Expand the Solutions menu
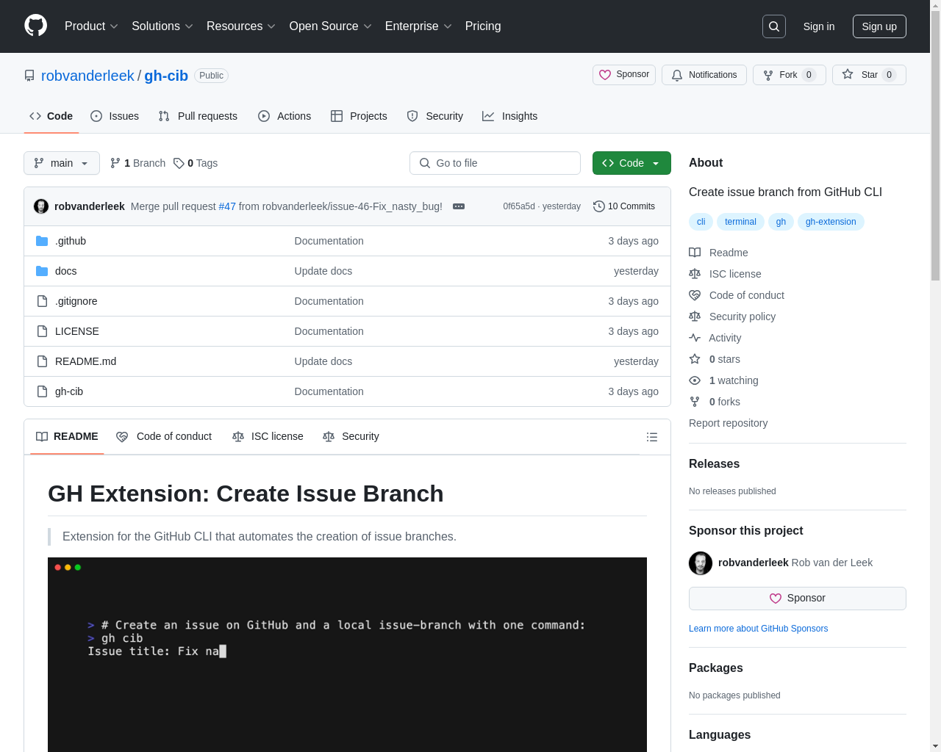The height and width of the screenshot is (752, 941). tap(162, 26)
